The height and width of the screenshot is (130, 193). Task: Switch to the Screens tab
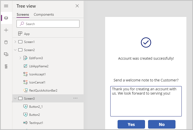23,14
